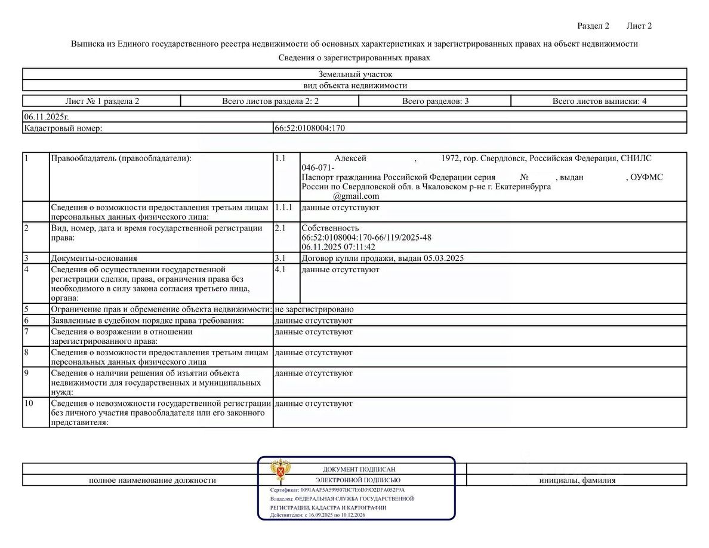
Task: Click 'Заявленные в судебном порядке права требования:' label
Action: pos(147,321)
